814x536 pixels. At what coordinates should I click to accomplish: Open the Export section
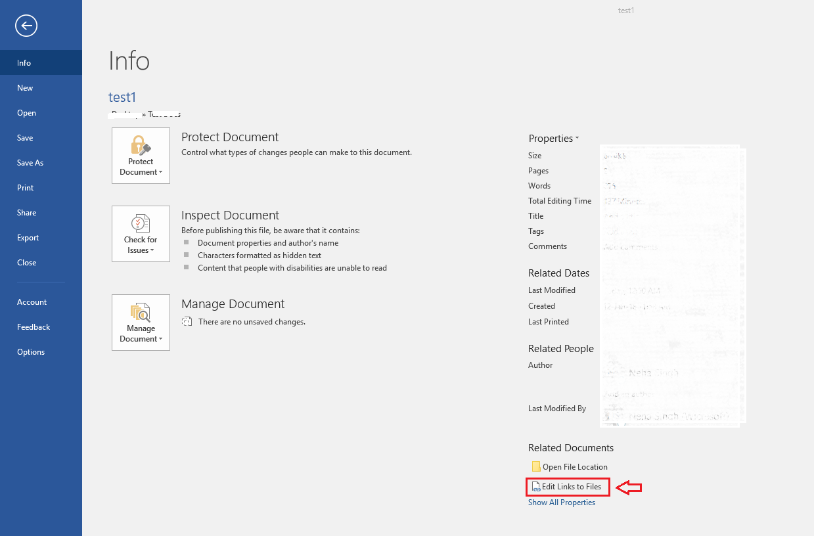(28, 237)
